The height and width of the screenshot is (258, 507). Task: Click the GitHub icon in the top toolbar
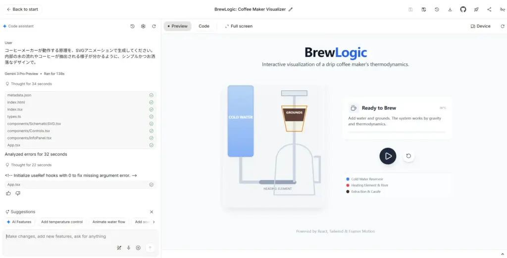tap(463, 9)
